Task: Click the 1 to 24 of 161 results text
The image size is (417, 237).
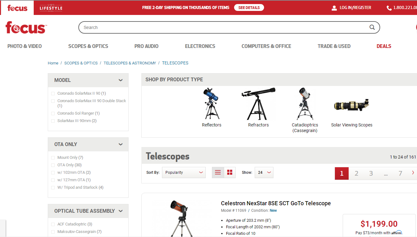Action: [403, 157]
